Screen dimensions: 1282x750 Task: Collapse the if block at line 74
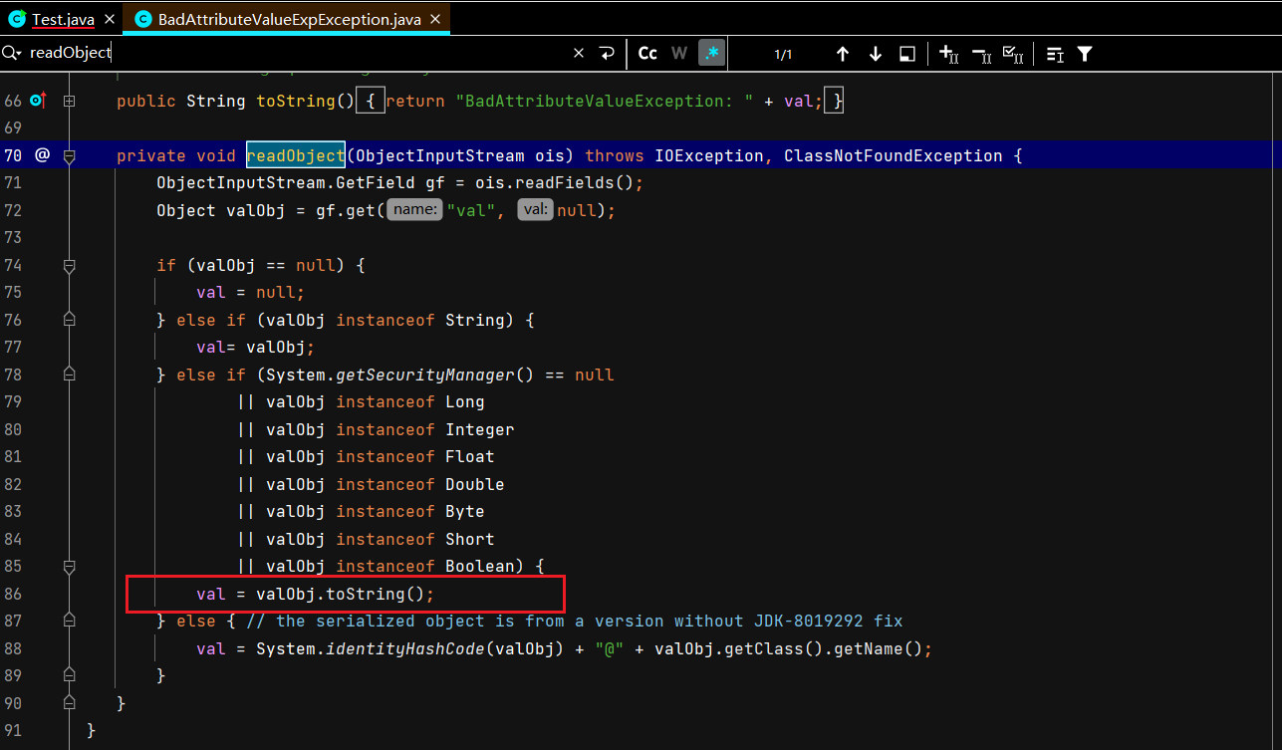(x=69, y=265)
